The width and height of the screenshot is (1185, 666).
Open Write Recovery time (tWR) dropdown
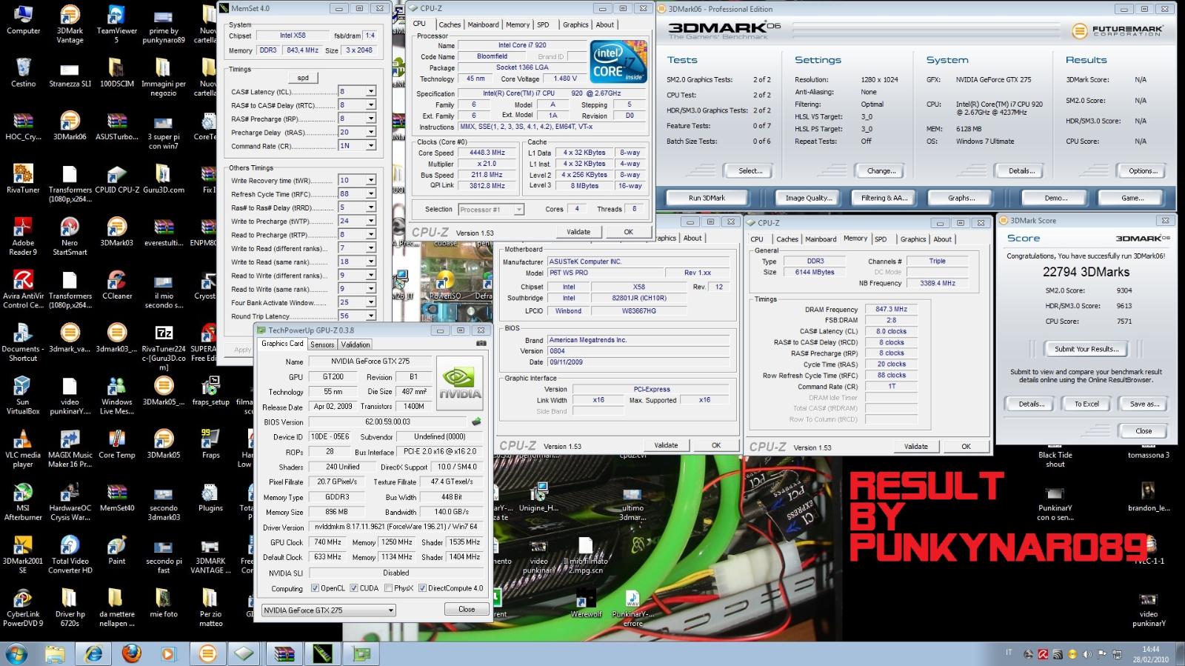click(371, 180)
